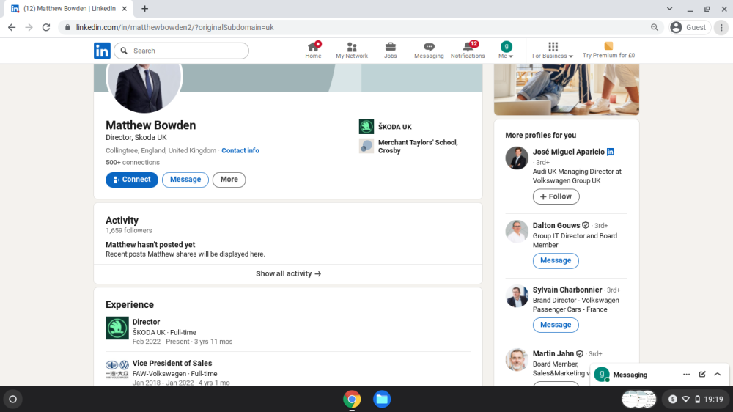The height and width of the screenshot is (412, 733).
Task: Open tab search dropdown arrow
Action: pos(669,8)
